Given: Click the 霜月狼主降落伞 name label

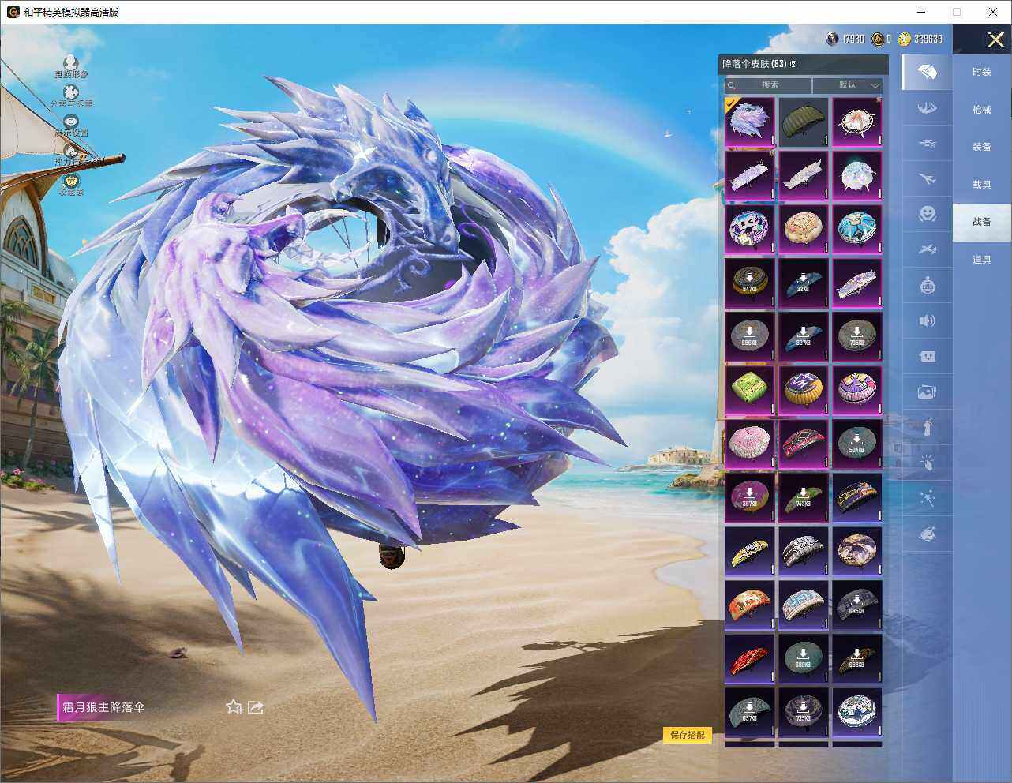Looking at the screenshot, I should point(103,707).
